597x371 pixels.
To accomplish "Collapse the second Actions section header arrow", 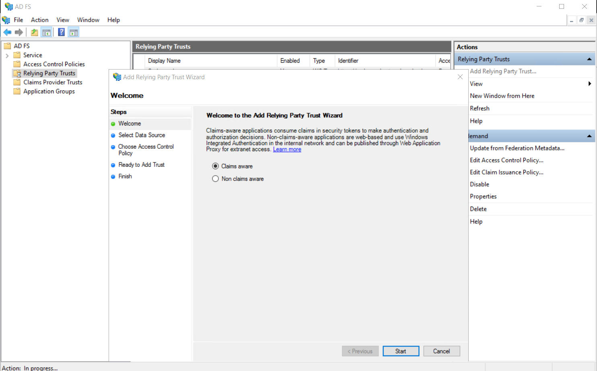I will (589, 136).
